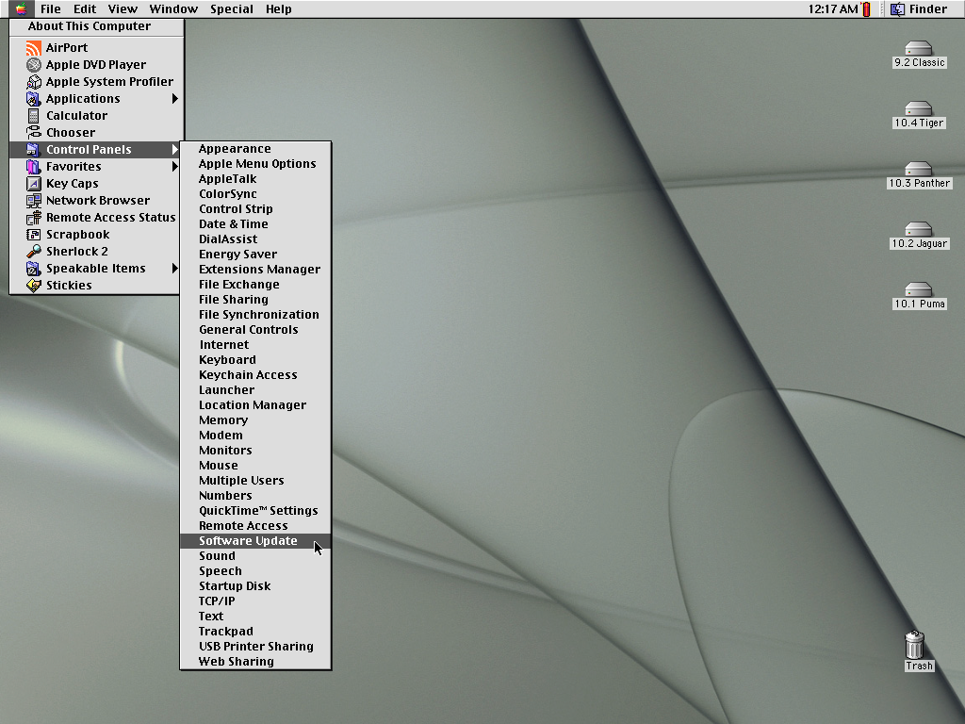Open the Help menu
Image resolution: width=965 pixels, height=724 pixels.
(279, 9)
